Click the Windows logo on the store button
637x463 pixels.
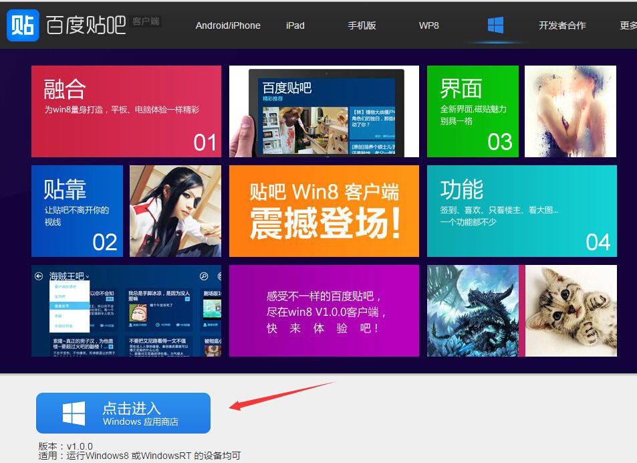click(x=74, y=413)
